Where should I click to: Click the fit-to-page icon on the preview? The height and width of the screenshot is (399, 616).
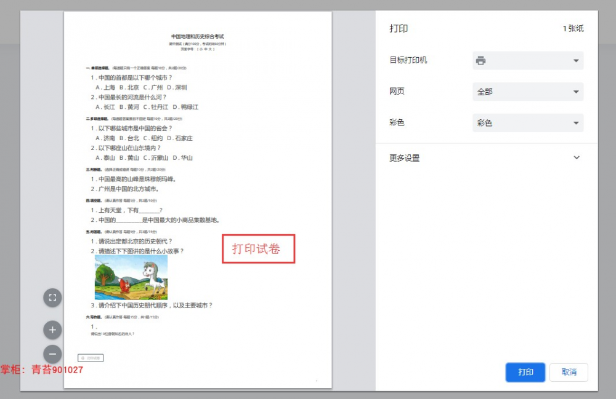tap(52, 298)
